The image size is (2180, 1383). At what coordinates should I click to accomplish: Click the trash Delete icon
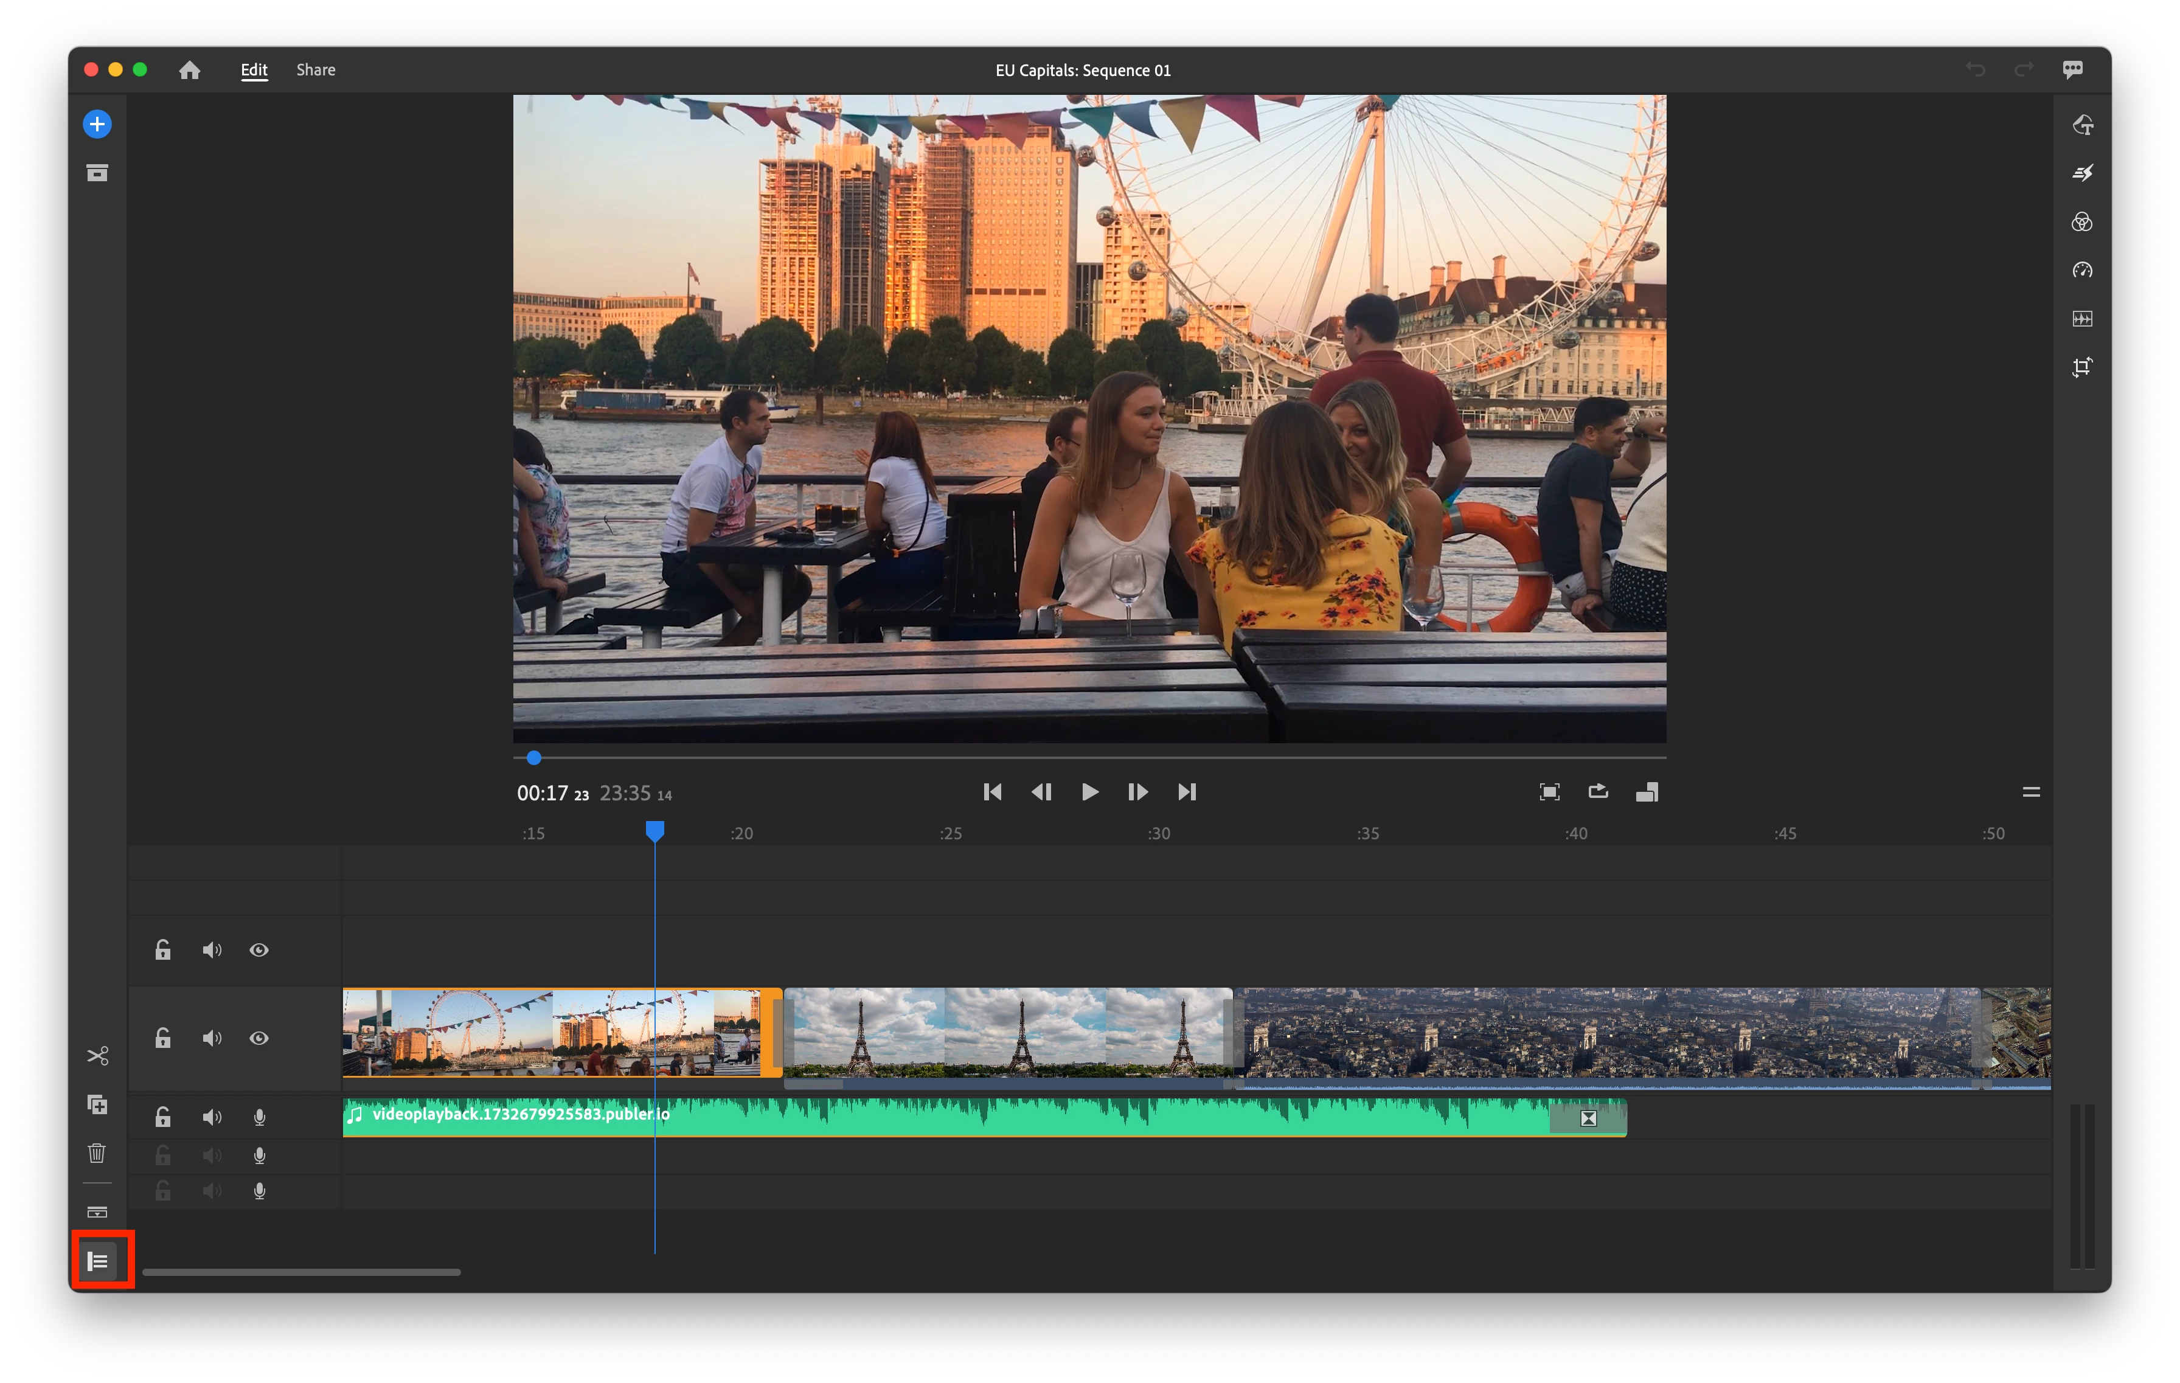pyautogui.click(x=97, y=1153)
